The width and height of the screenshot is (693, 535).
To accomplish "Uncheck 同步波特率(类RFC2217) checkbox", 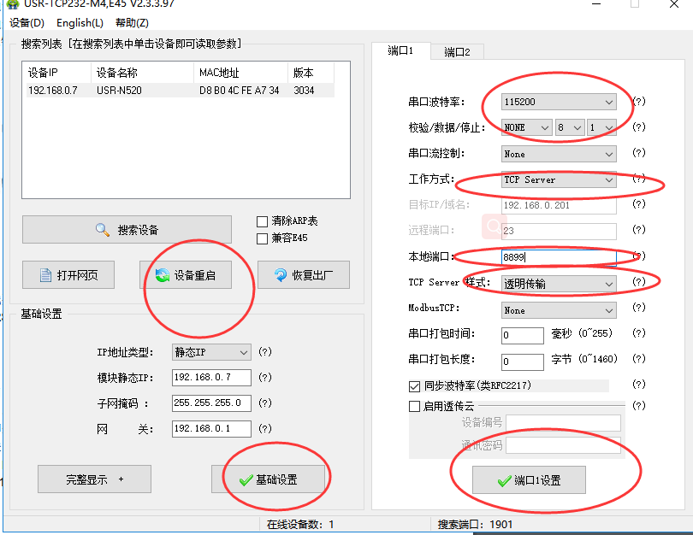I will point(415,386).
